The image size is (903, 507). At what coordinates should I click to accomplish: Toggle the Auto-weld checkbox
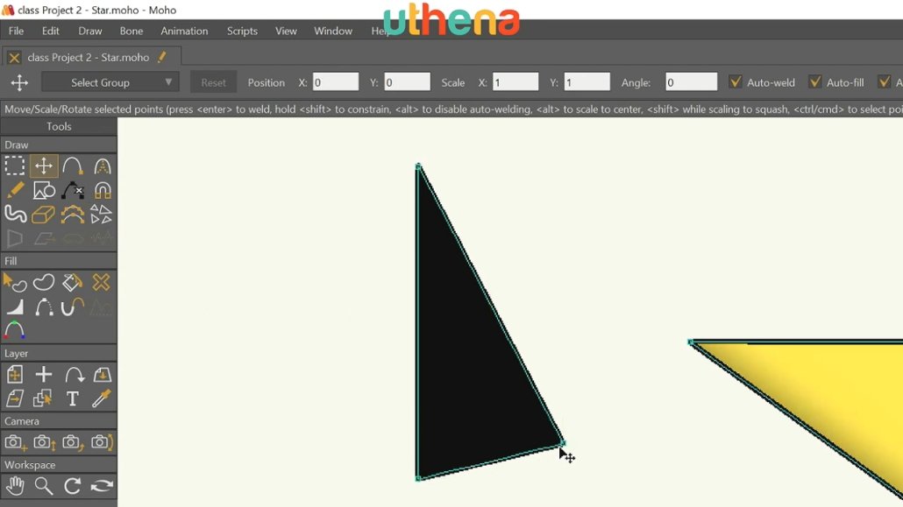pyautogui.click(x=735, y=81)
